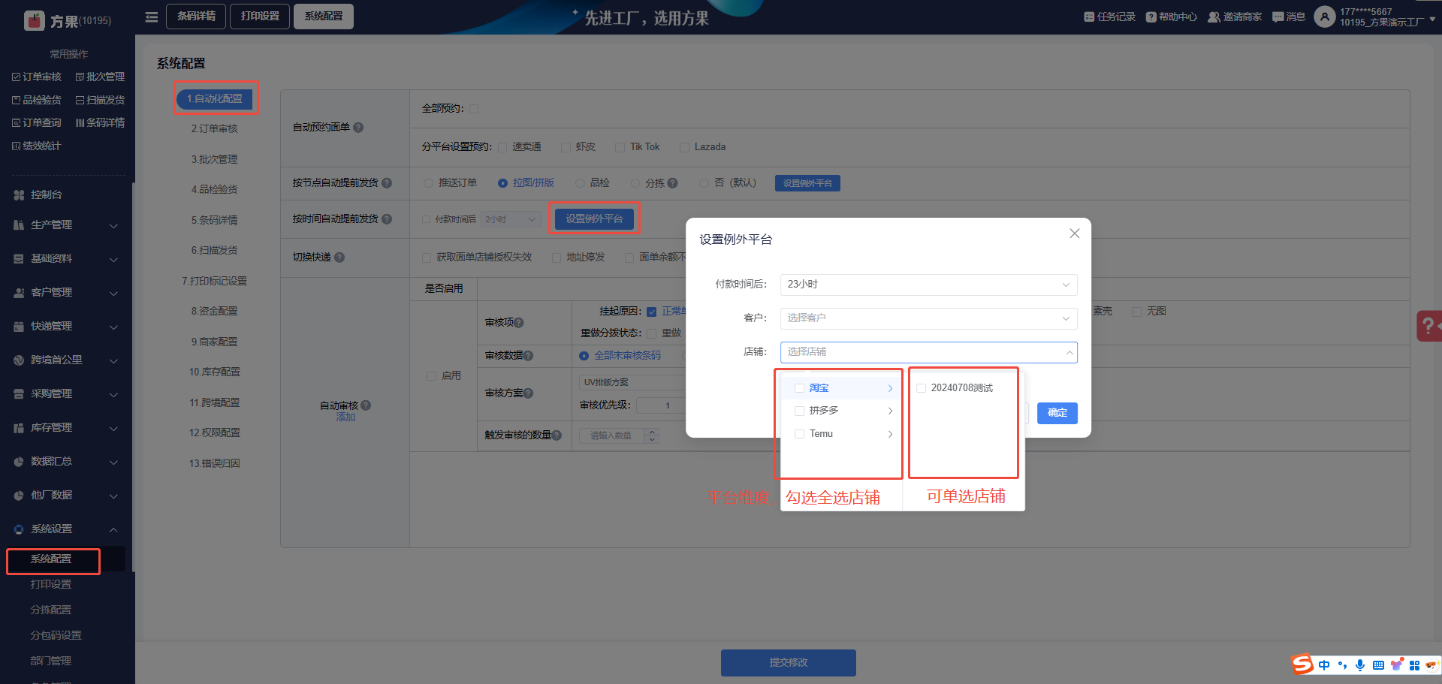Select the 否 (默认) radio option

click(x=704, y=183)
